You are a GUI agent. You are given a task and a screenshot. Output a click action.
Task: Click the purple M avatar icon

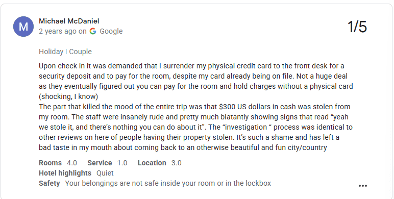pos(23,27)
